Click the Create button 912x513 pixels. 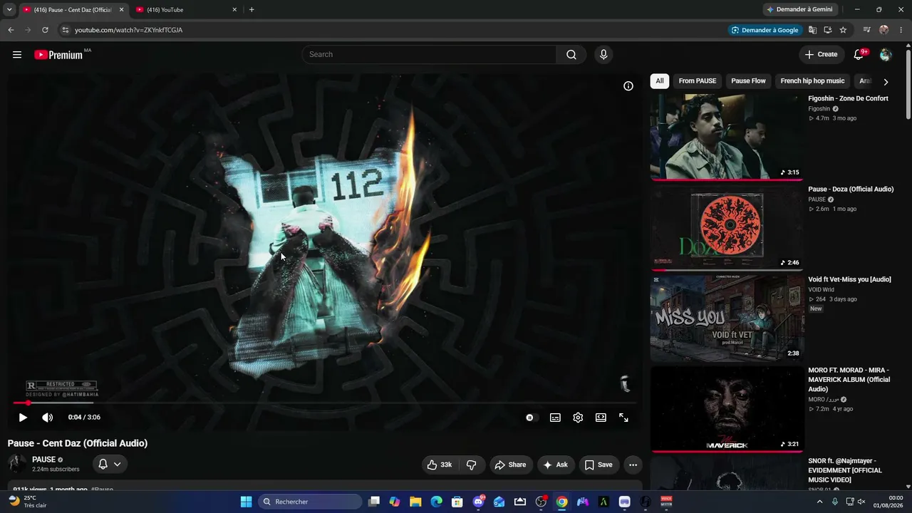(822, 55)
